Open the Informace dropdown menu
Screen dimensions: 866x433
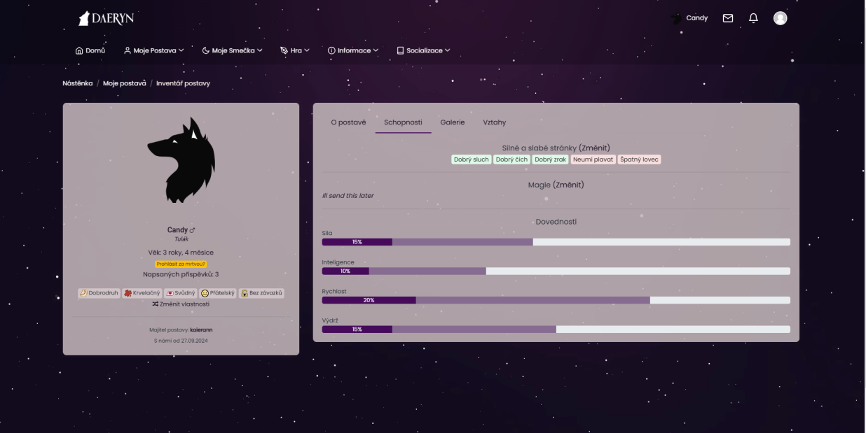click(352, 50)
